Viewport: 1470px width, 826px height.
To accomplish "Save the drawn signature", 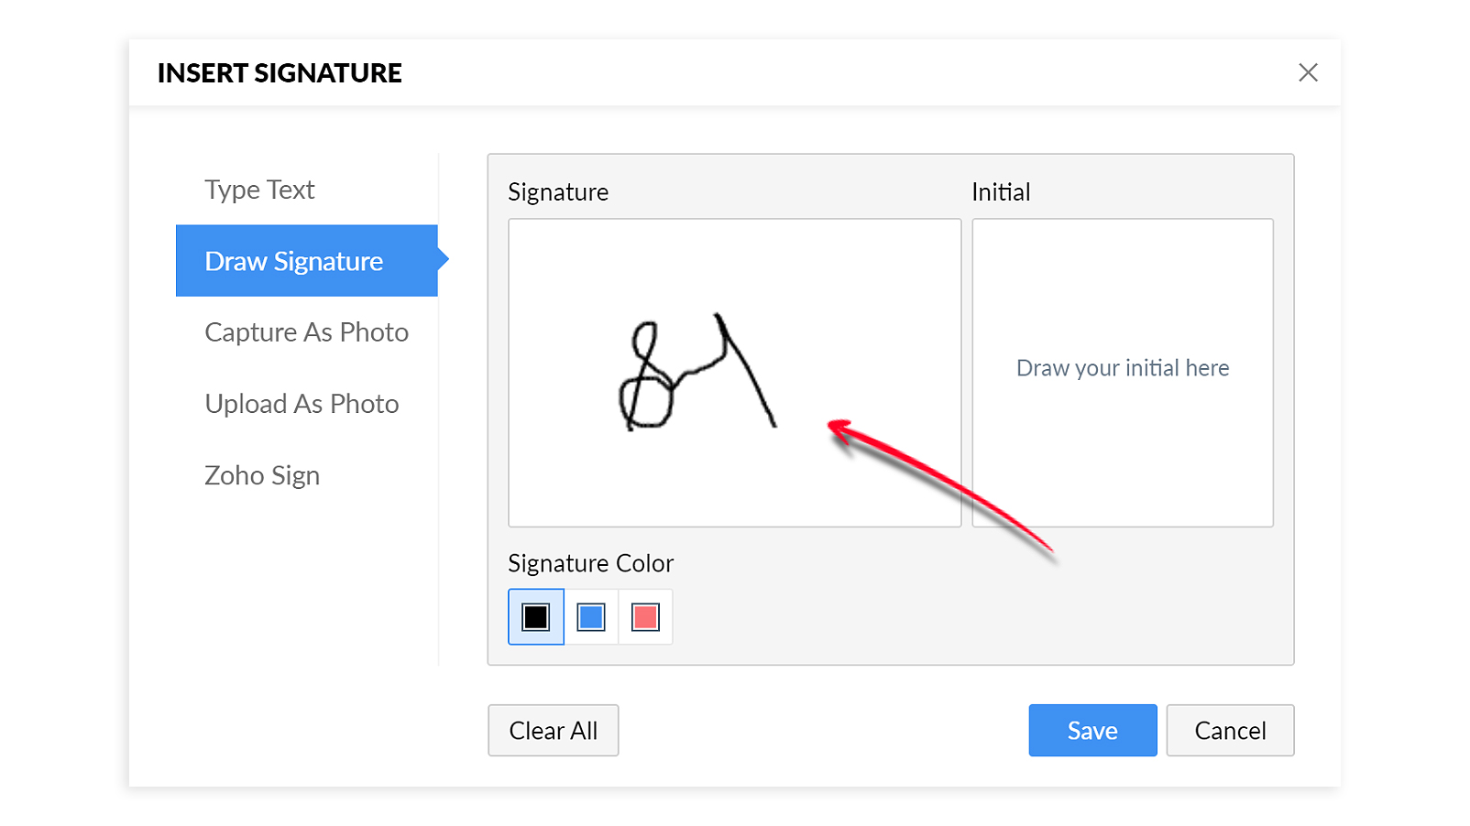I will pos(1092,731).
